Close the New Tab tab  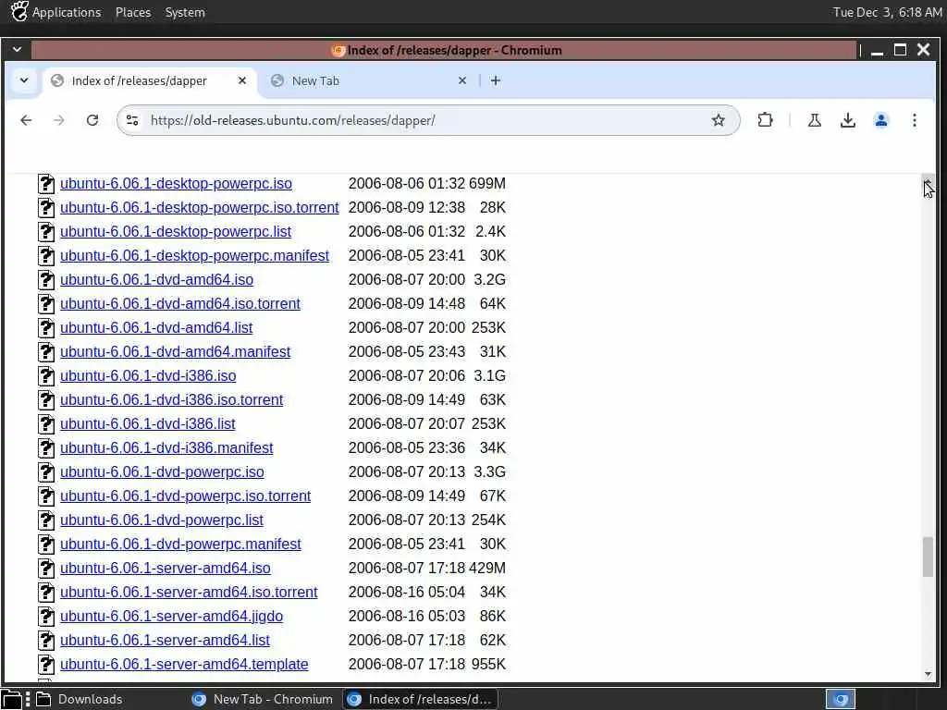point(462,80)
